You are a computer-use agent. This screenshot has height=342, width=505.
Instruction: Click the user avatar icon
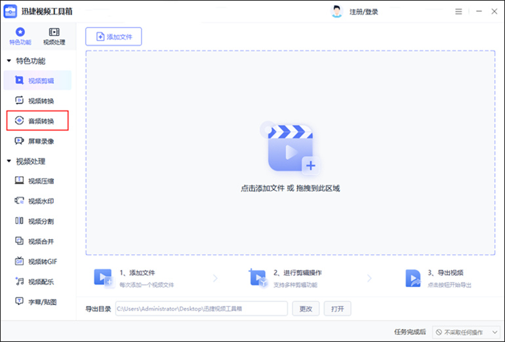coord(336,12)
